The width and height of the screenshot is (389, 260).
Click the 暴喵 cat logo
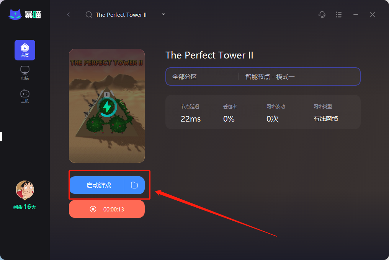[x=25, y=15]
